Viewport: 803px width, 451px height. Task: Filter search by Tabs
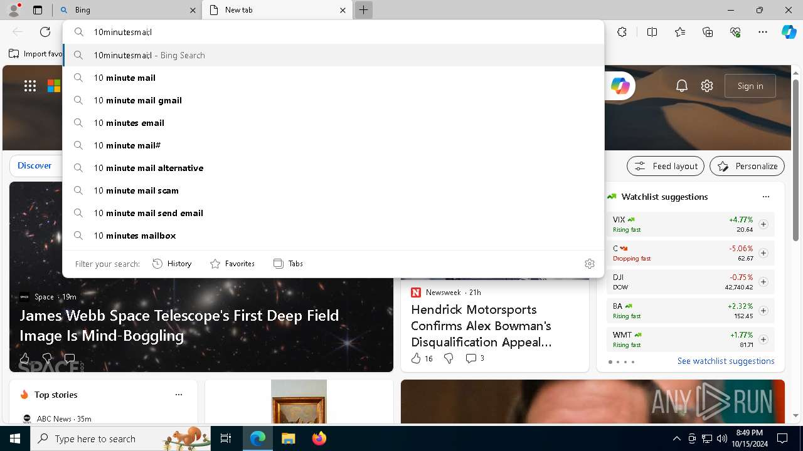click(x=288, y=264)
